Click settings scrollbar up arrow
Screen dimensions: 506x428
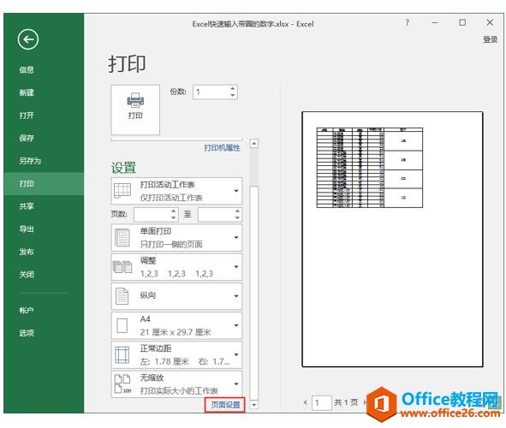pos(254,143)
